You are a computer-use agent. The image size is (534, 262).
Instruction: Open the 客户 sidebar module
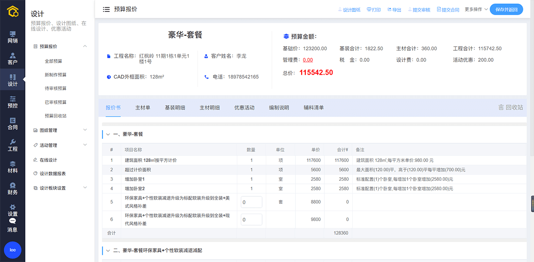pos(12,59)
